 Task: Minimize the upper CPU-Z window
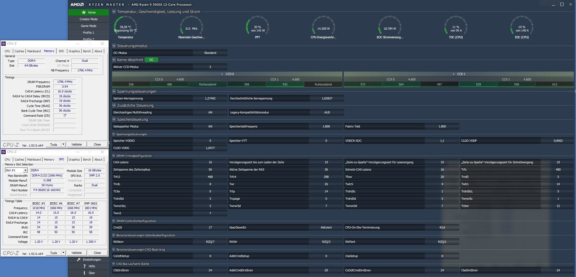click(78, 44)
